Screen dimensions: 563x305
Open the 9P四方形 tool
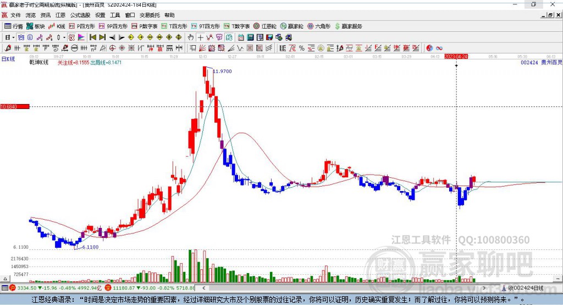pos(113,26)
